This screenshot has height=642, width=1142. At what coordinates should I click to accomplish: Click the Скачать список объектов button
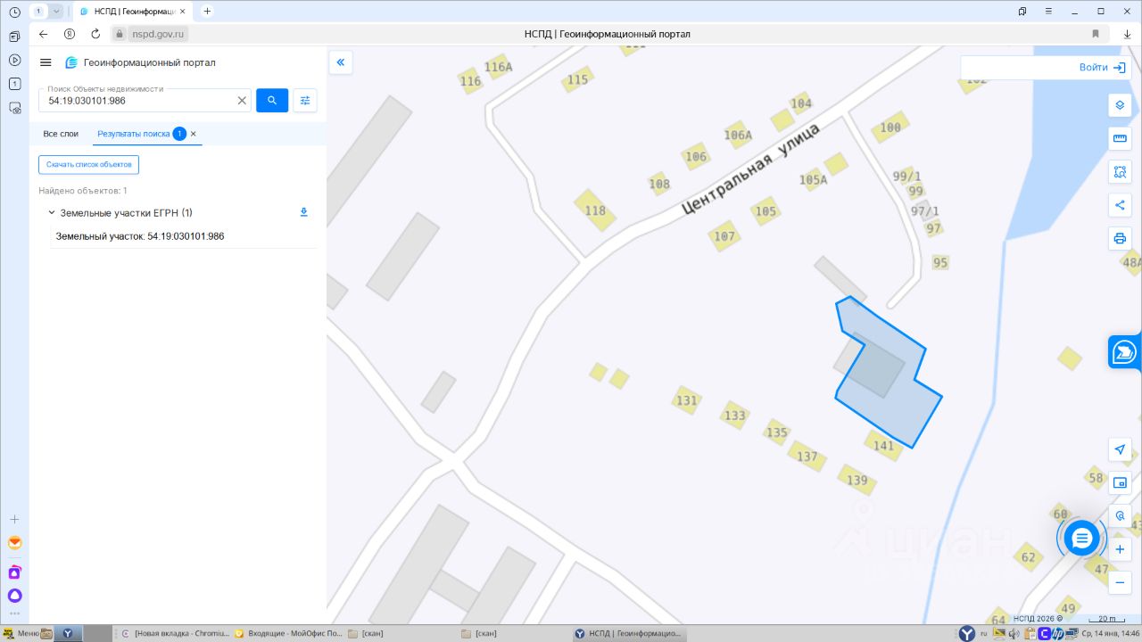(x=88, y=164)
